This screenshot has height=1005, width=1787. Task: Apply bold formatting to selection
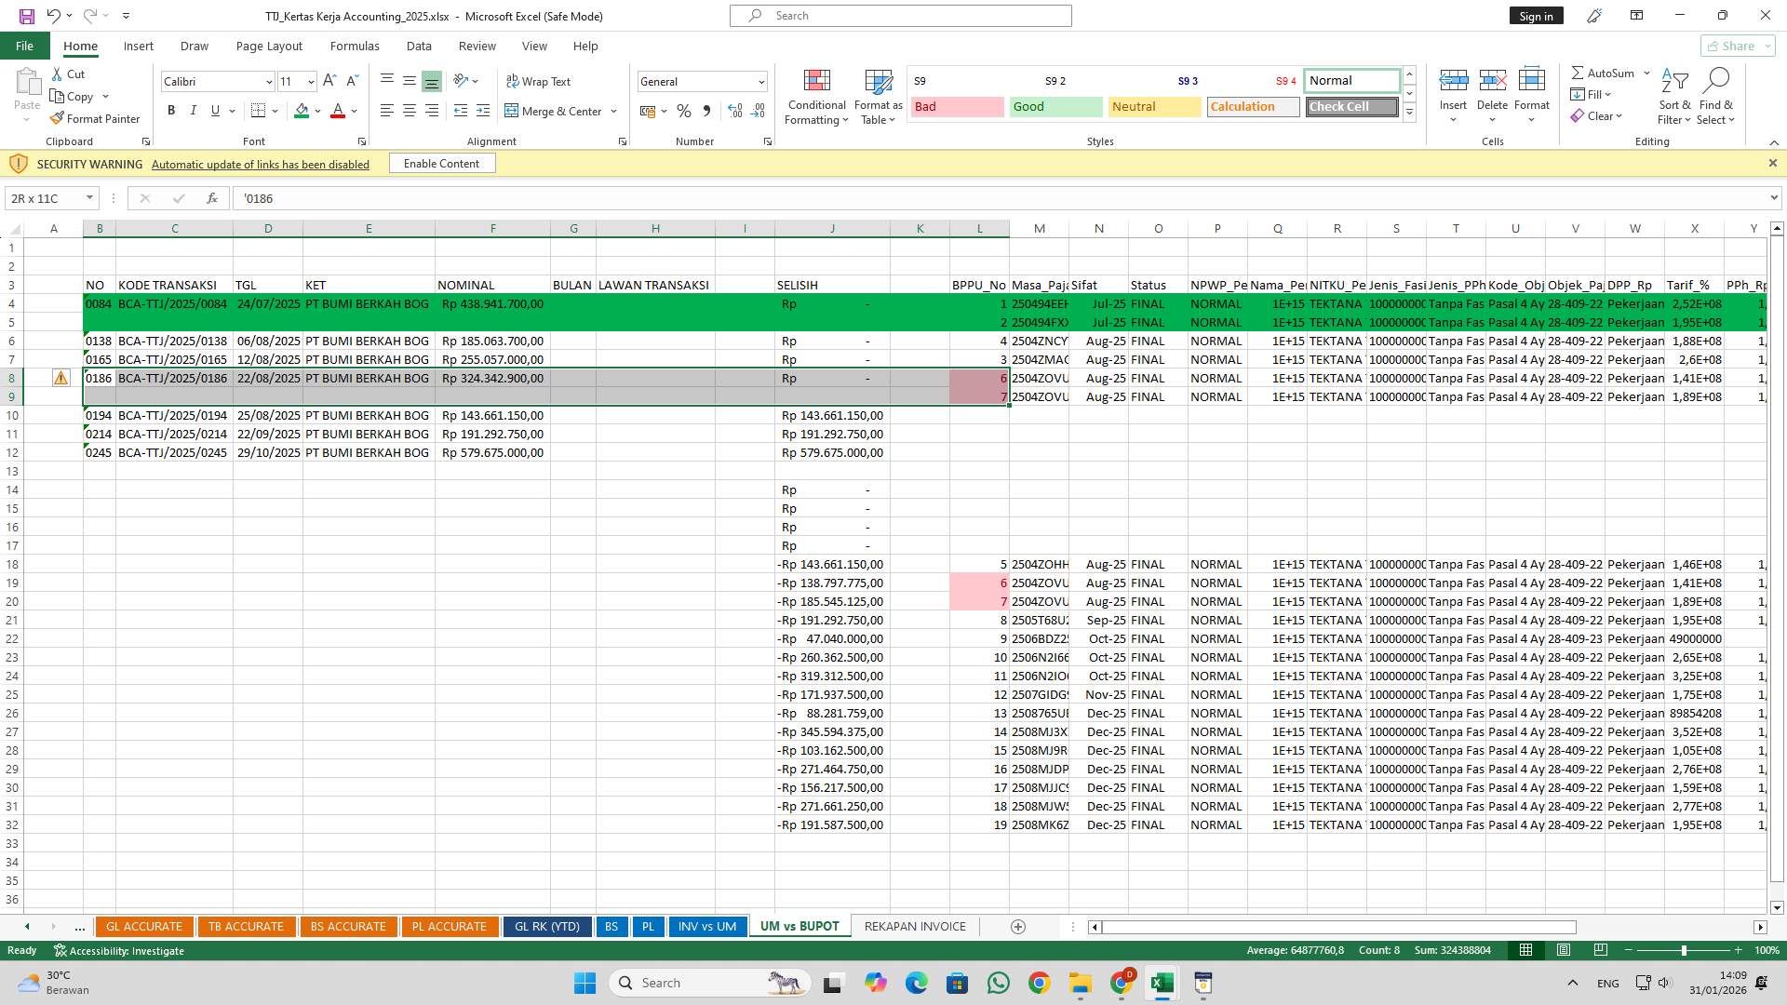point(171,110)
